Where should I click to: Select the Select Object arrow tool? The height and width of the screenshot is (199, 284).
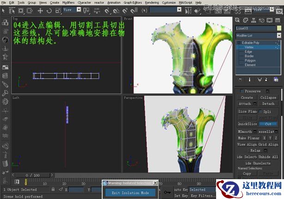[3, 11]
